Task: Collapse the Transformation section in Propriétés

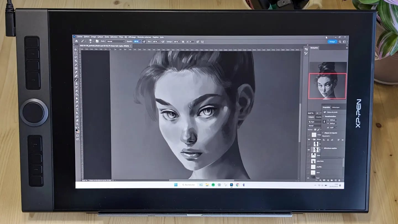Action: coord(323,116)
